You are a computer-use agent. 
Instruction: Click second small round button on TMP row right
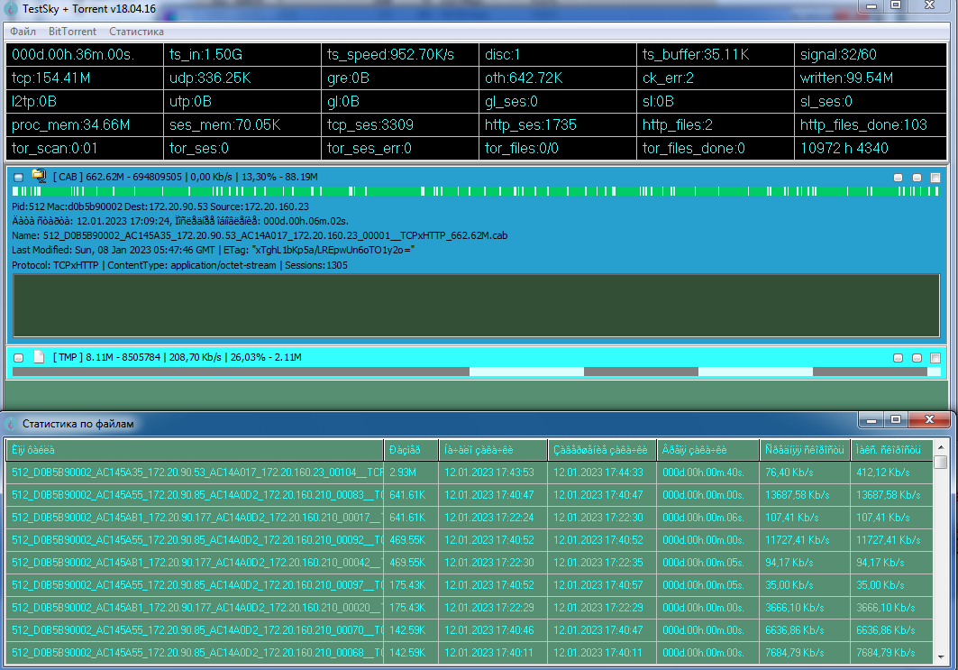pyautogui.click(x=917, y=358)
